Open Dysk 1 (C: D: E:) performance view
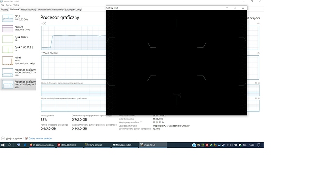 (18, 49)
